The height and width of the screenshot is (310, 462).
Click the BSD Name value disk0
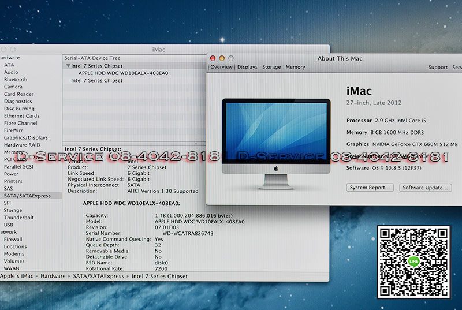coord(161,263)
